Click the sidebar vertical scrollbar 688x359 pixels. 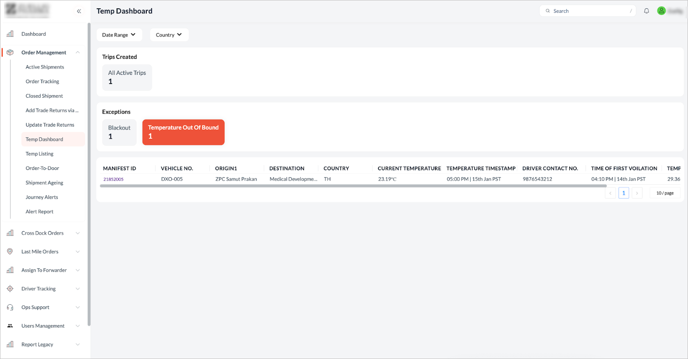[89, 174]
